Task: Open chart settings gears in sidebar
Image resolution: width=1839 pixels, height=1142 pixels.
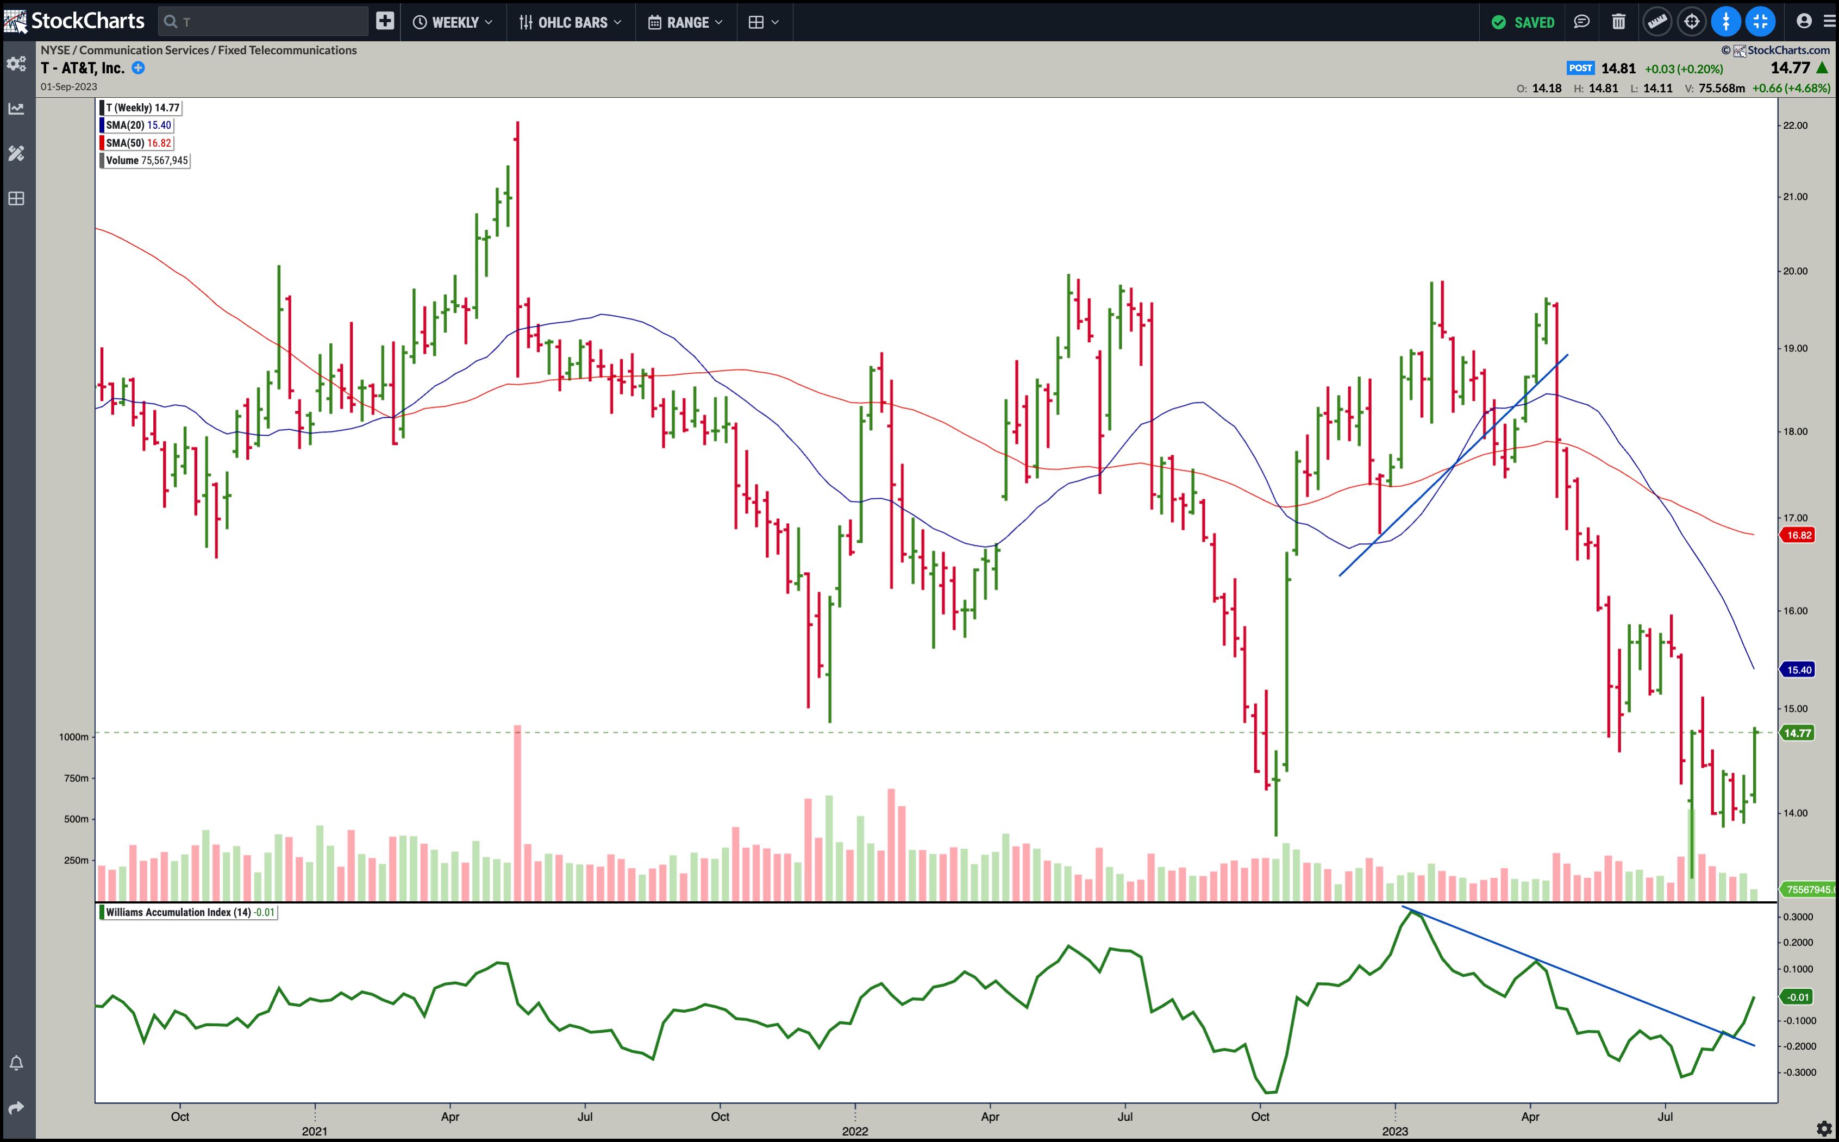Action: 16,64
